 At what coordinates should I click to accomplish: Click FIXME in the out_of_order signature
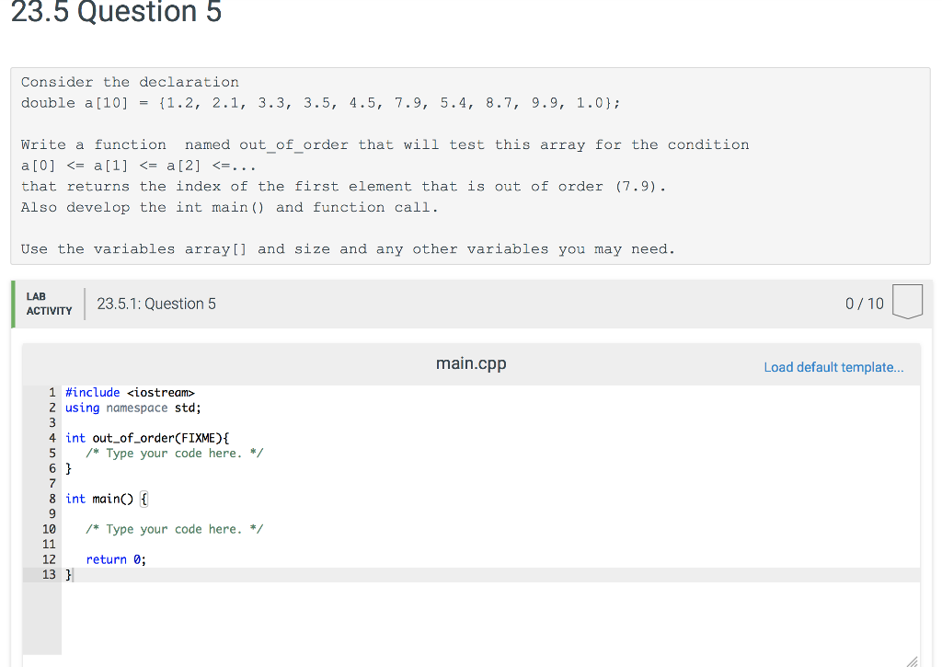click(199, 438)
